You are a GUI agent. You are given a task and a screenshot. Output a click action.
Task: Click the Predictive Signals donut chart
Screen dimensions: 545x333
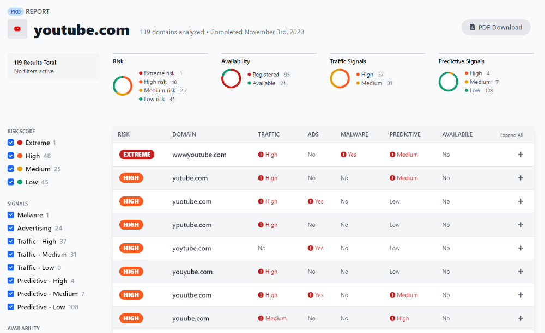pos(448,82)
